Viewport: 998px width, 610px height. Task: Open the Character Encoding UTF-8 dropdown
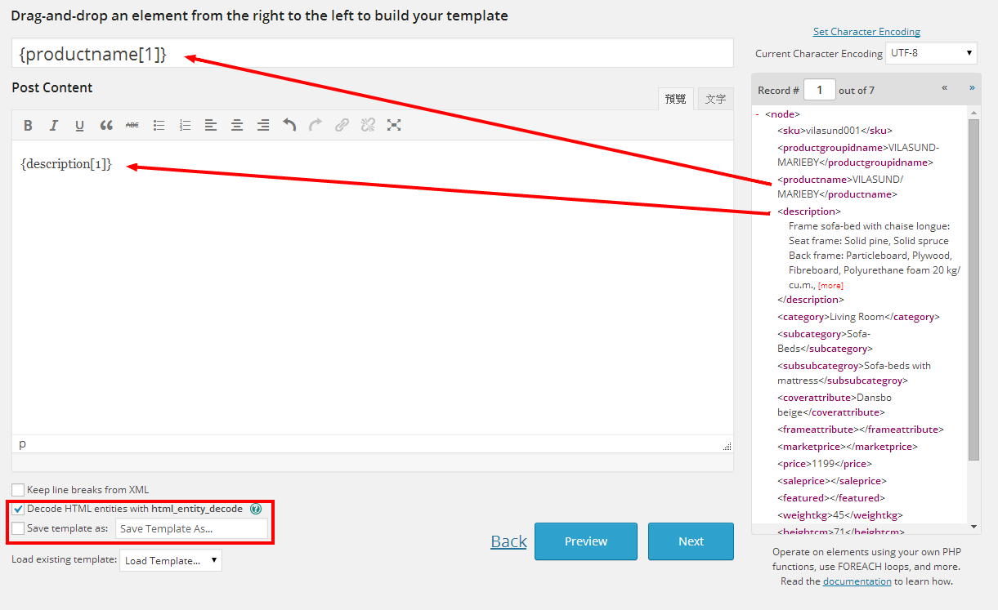931,54
